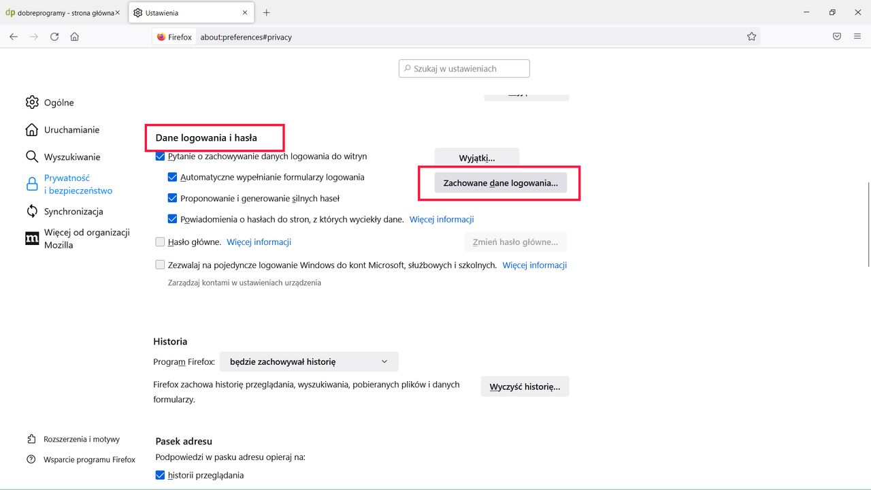Open Zachowane dane logowania
The height and width of the screenshot is (490, 871).
(x=500, y=182)
